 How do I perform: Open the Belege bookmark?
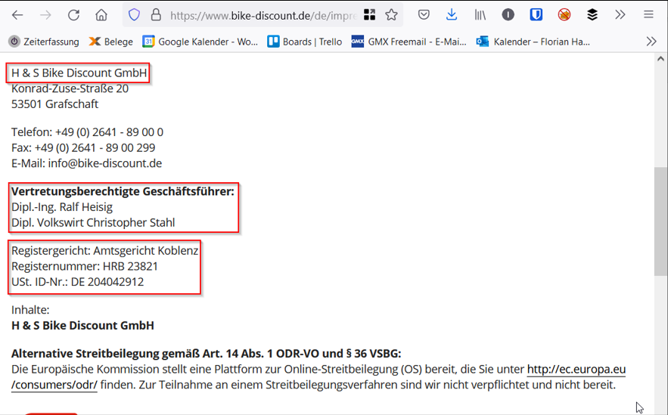click(x=110, y=42)
